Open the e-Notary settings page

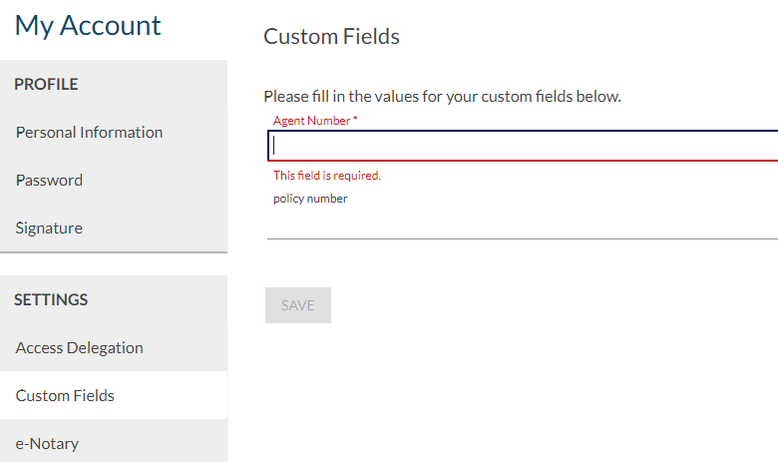coord(114,441)
